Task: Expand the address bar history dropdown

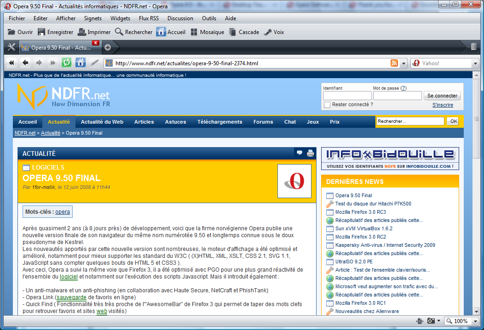Action: (403, 63)
